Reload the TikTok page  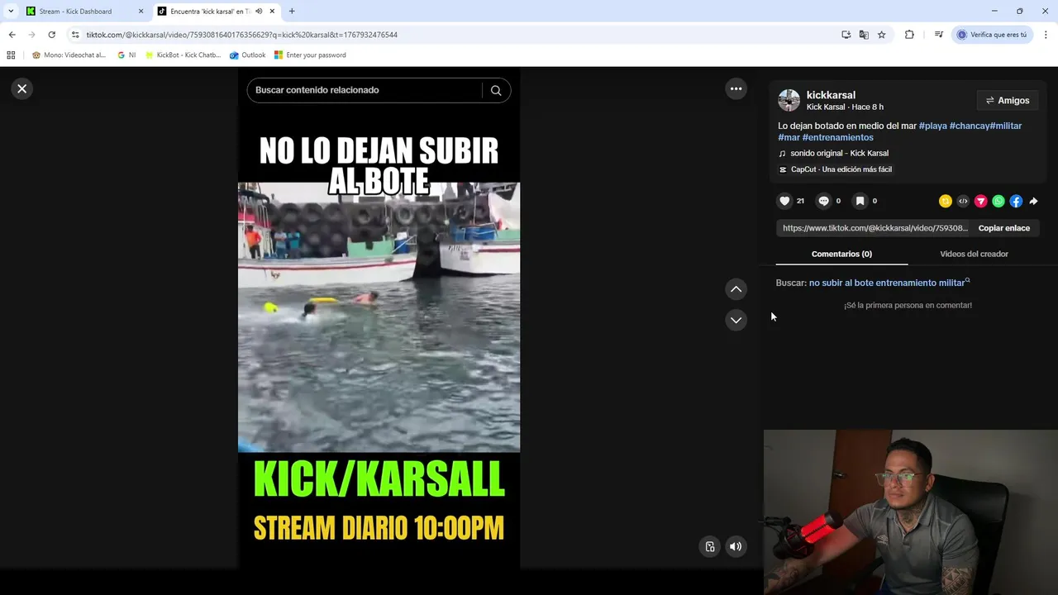(51, 35)
